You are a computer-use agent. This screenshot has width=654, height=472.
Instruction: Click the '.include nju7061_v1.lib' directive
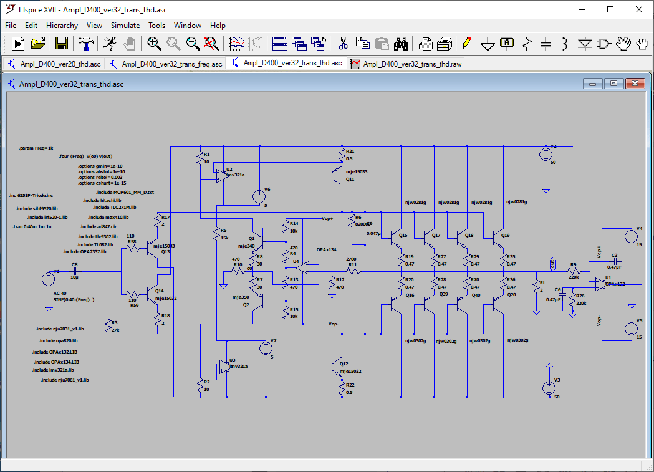(65, 380)
